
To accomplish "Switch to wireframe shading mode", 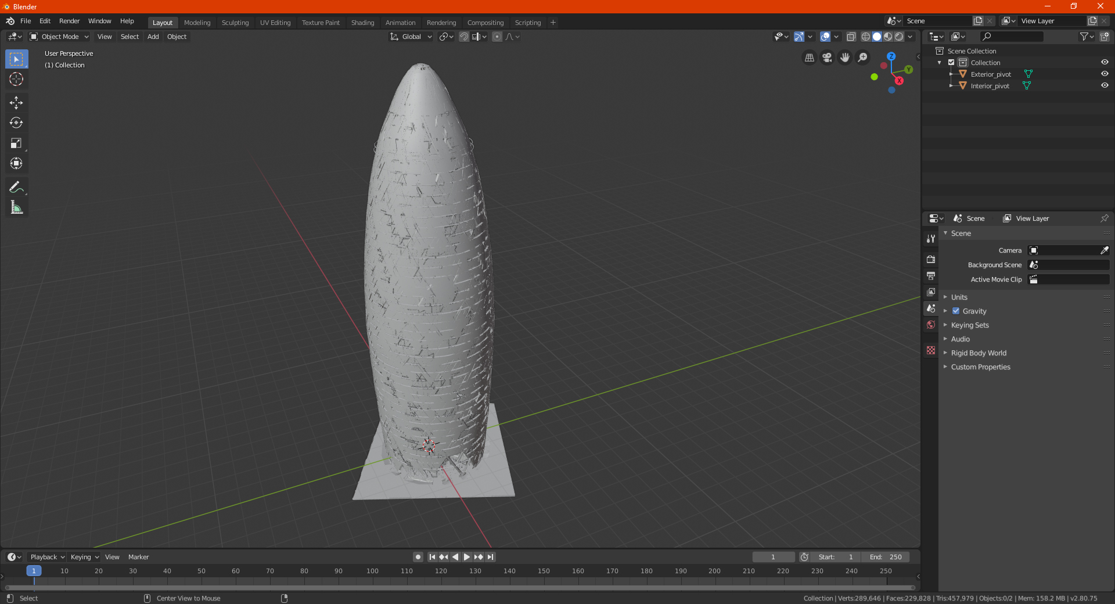I will pos(866,37).
